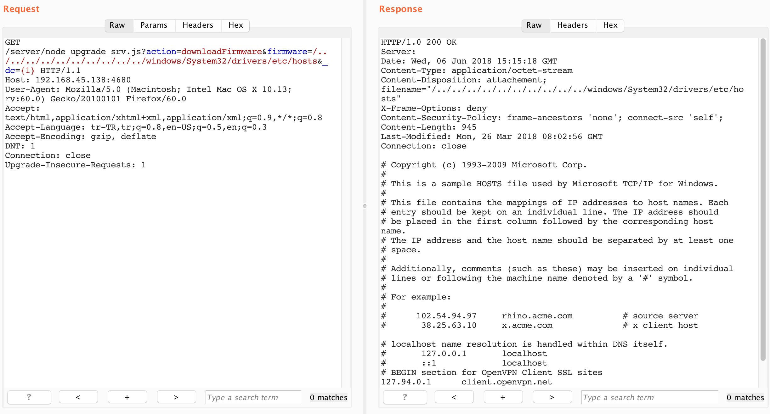Image resolution: width=770 pixels, height=414 pixels.
Task: Click the Response panel next match '>' button
Action: click(x=552, y=397)
